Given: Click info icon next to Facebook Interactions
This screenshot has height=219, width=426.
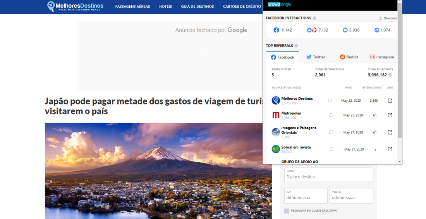Looking at the screenshot, I should coord(314,18).
